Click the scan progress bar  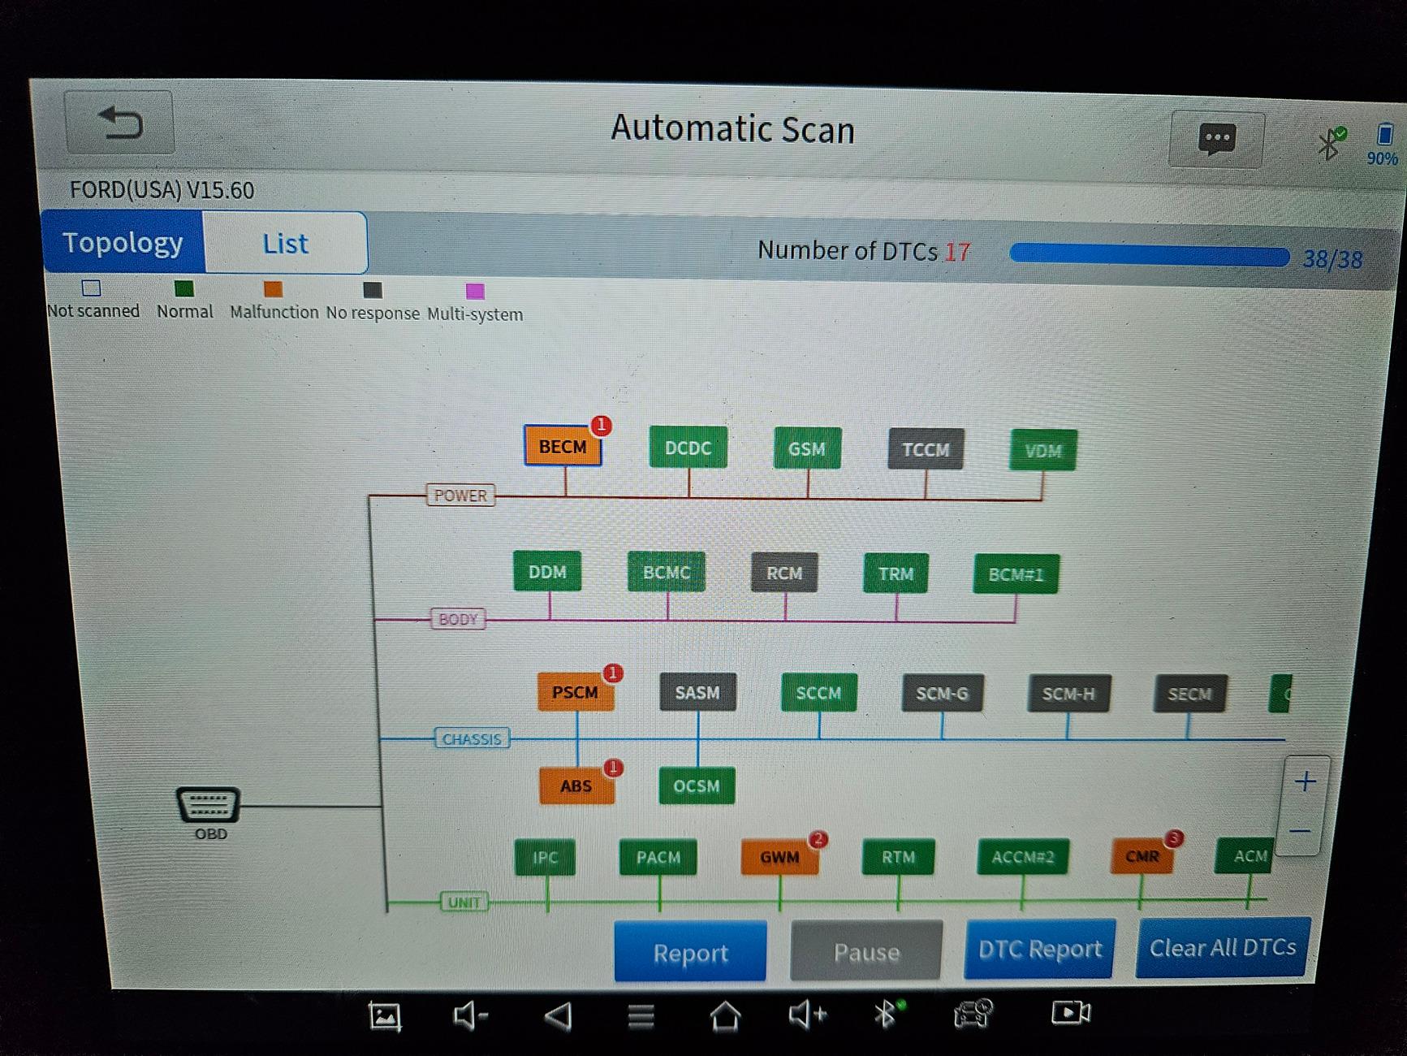[1148, 256]
